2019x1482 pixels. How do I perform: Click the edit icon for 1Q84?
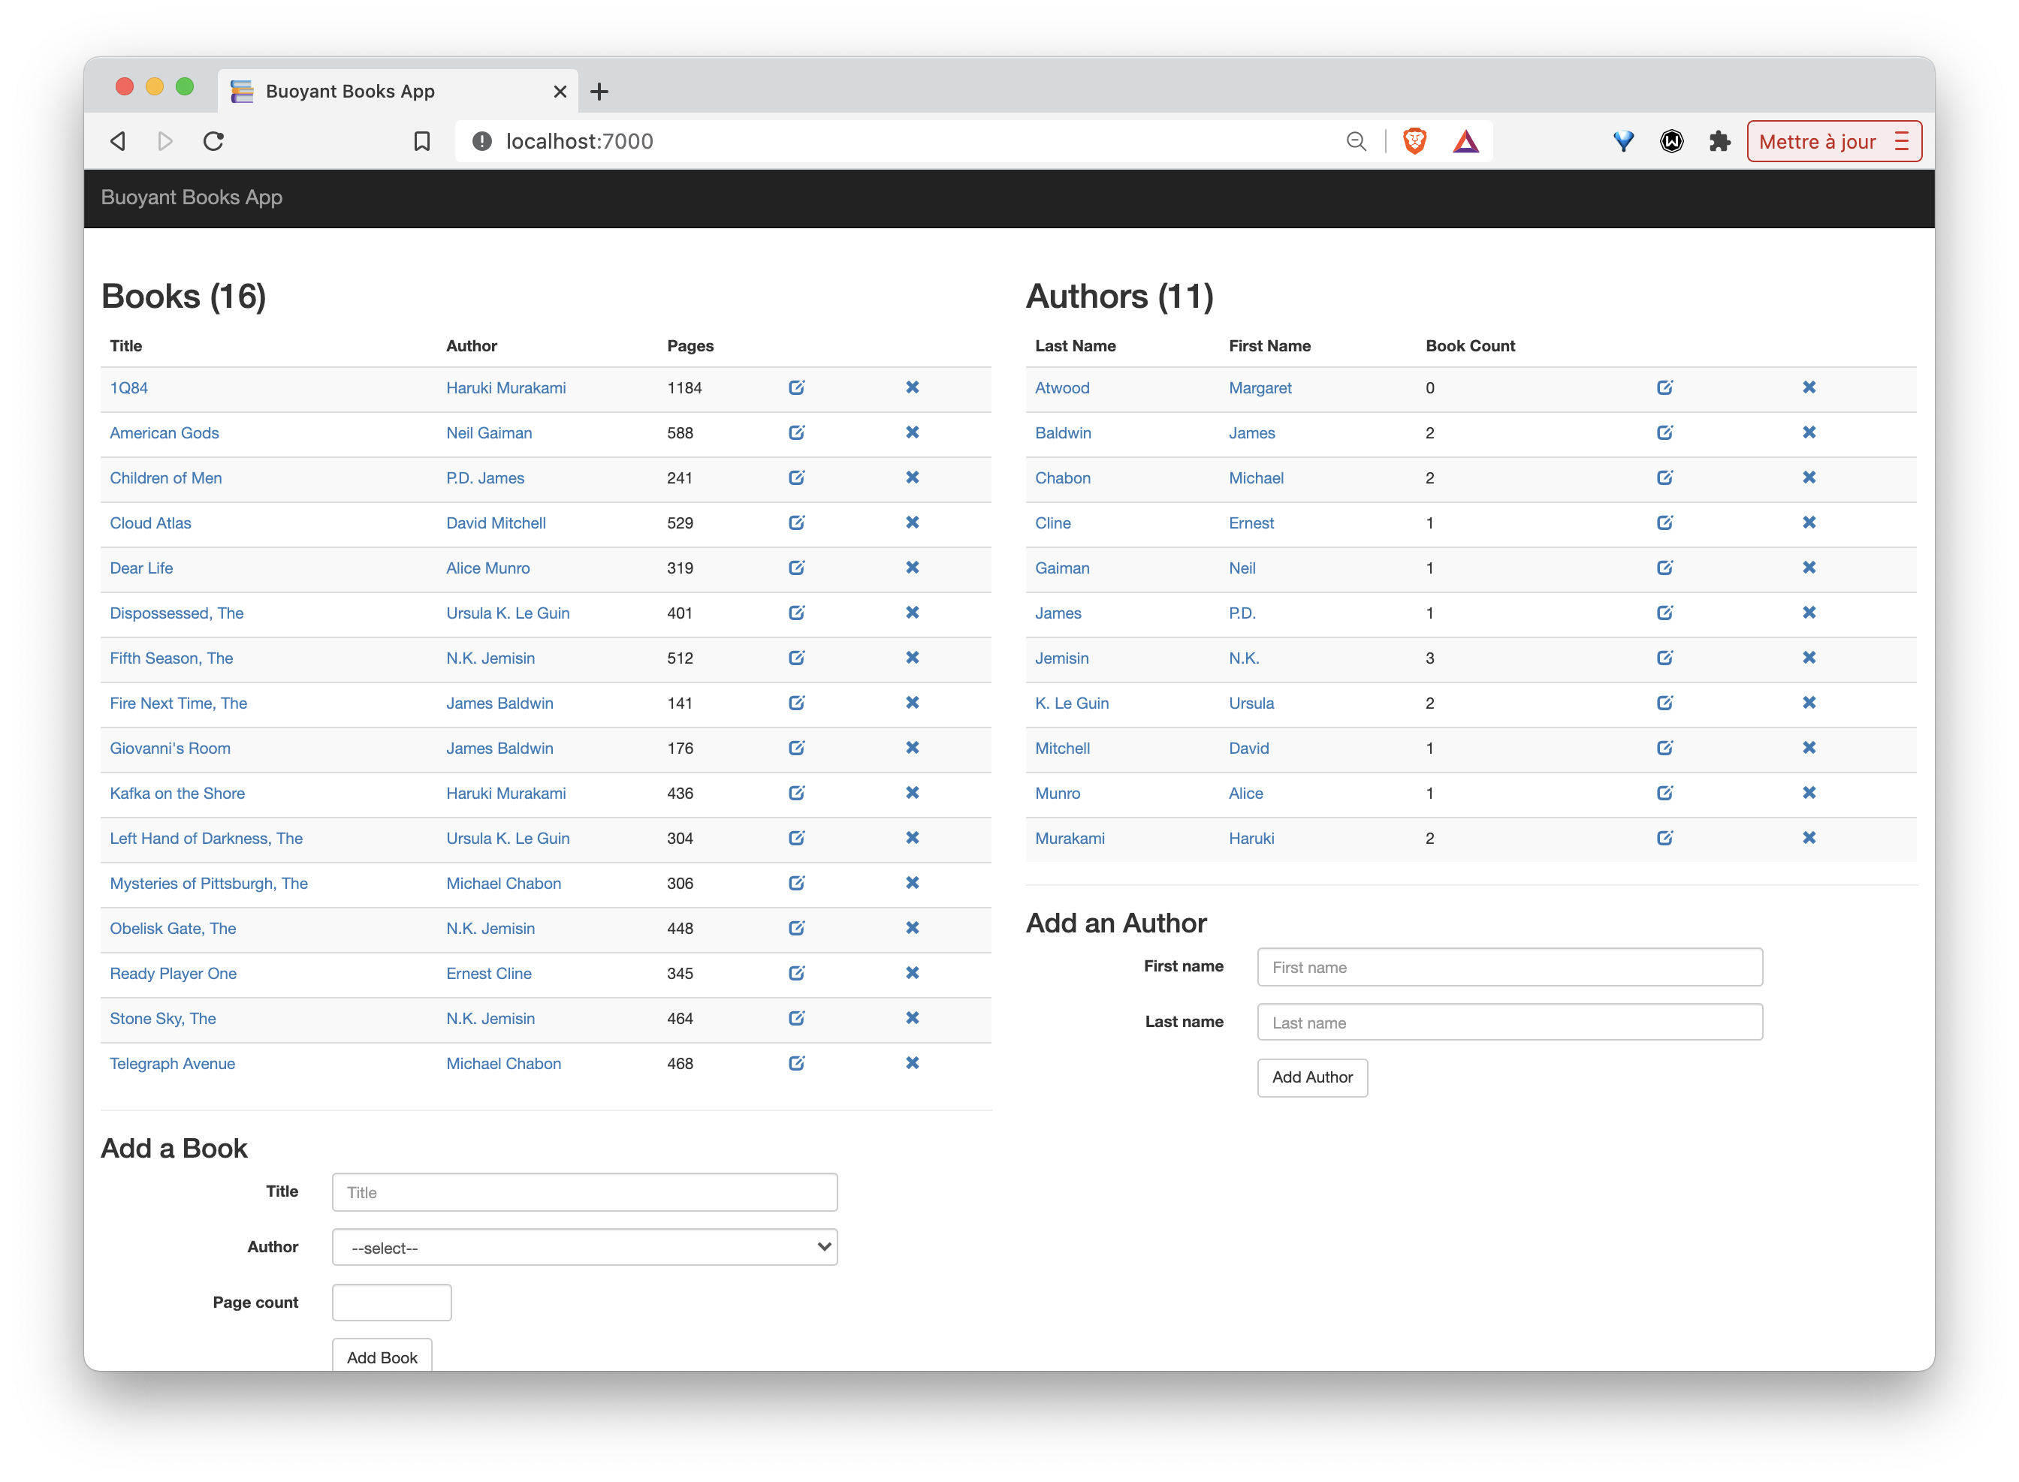[796, 387]
